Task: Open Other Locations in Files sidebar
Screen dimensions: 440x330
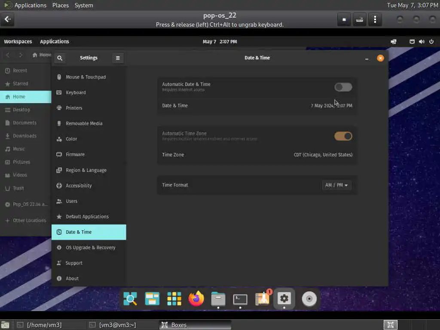Action: click(26, 220)
